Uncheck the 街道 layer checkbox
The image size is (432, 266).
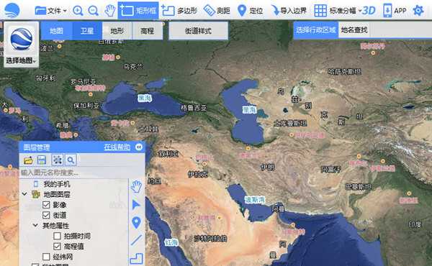46,215
